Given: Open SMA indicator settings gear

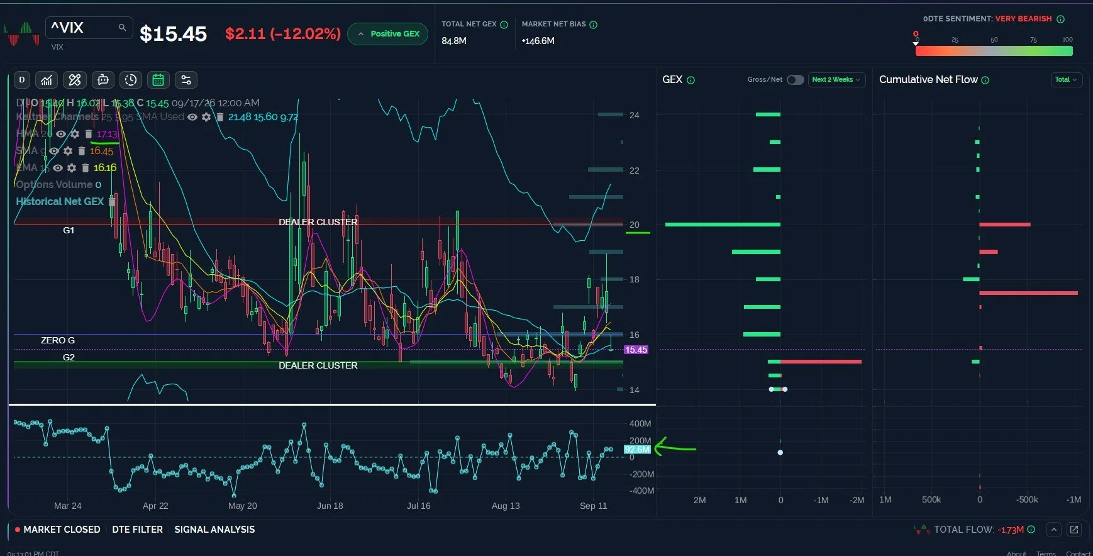Looking at the screenshot, I should (x=68, y=151).
